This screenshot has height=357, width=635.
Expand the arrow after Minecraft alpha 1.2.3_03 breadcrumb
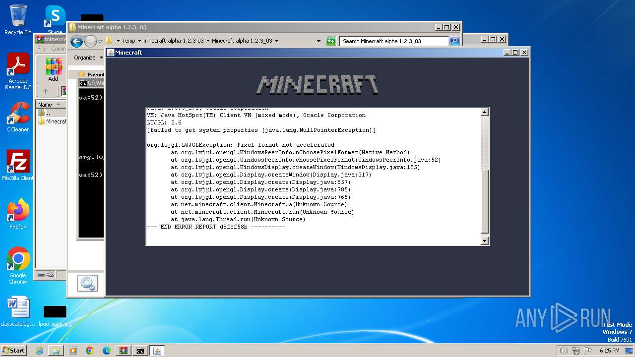tap(276, 41)
